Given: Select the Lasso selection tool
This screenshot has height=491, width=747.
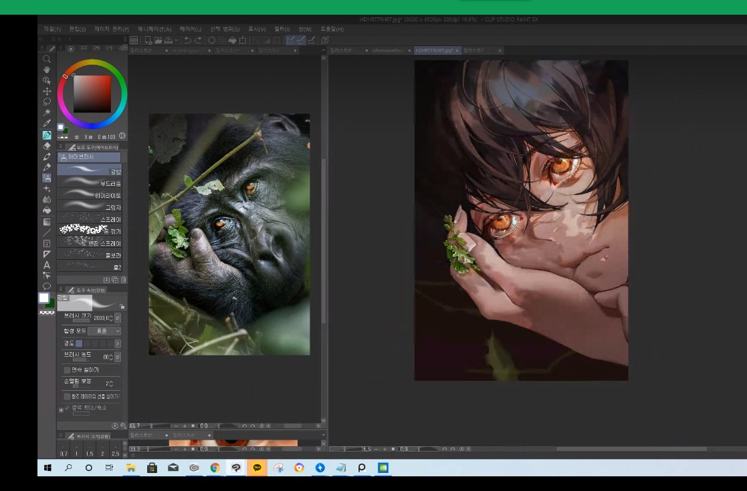Looking at the screenshot, I should pyautogui.click(x=47, y=102).
